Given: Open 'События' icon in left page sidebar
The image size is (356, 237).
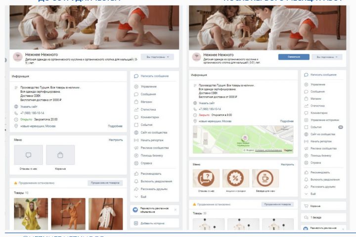Looking at the screenshot, I should pyautogui.click(x=136, y=125).
